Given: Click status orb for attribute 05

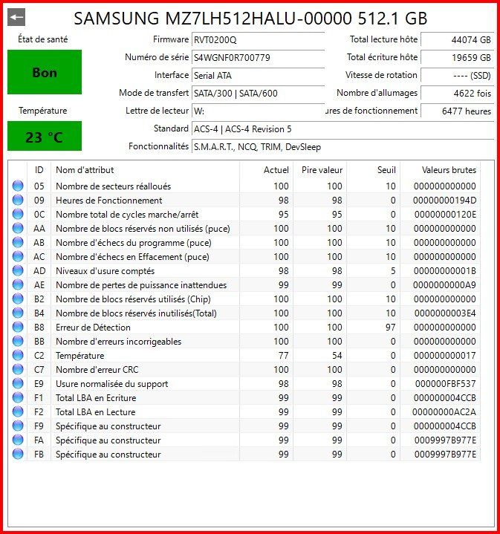Looking at the screenshot, I should [x=18, y=186].
